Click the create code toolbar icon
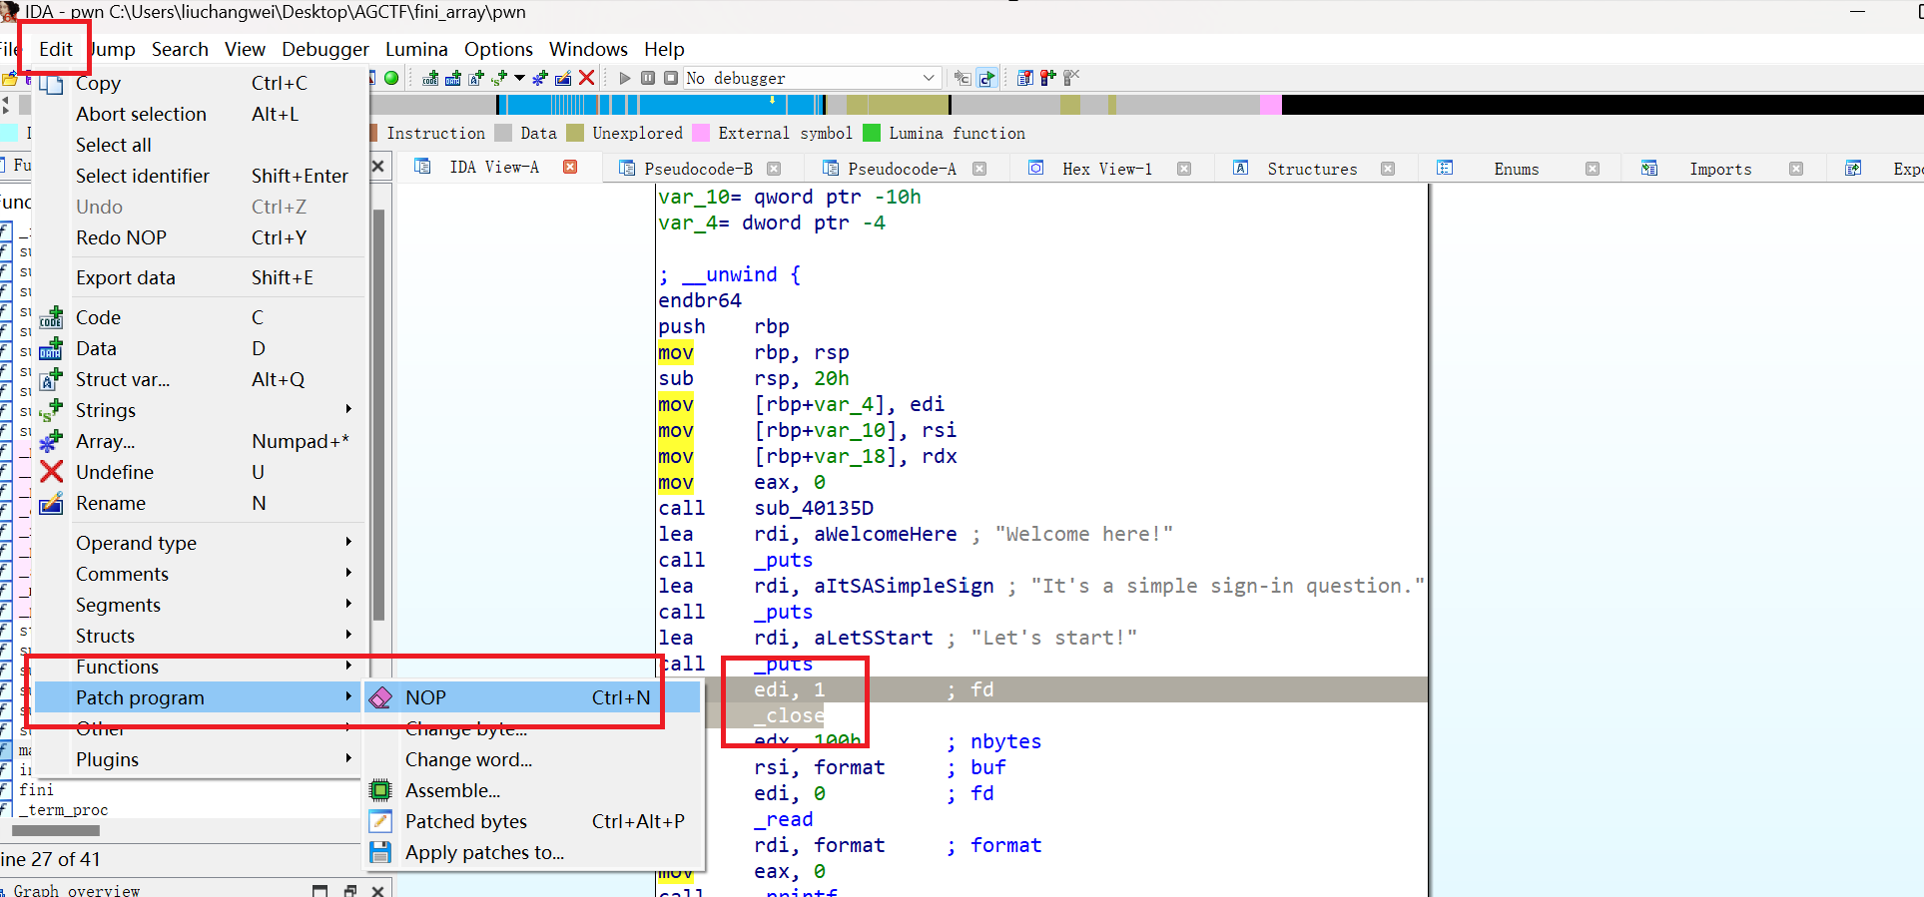 click(430, 78)
